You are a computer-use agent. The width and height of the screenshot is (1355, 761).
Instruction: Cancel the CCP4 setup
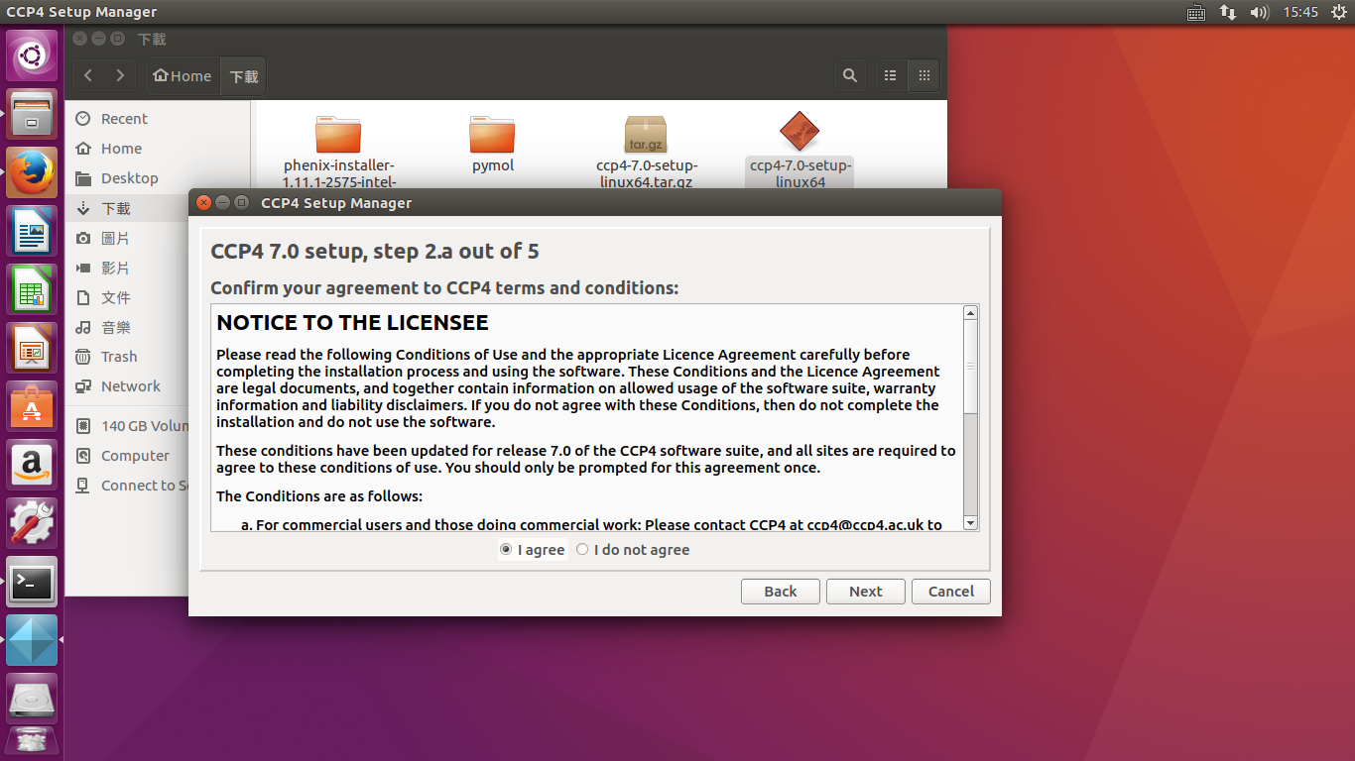point(950,592)
